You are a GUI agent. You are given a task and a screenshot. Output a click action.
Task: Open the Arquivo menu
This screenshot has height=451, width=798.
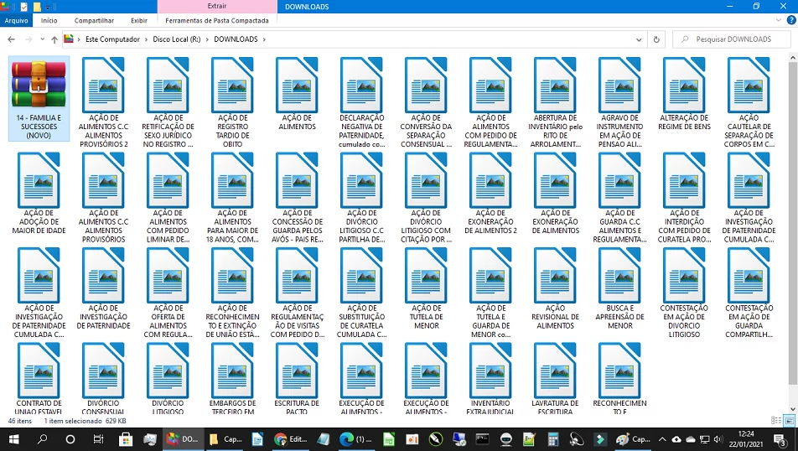[x=16, y=20]
